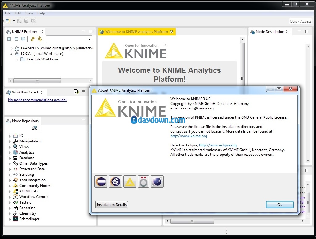
Task: Open the Help menu
Action: [41, 13]
